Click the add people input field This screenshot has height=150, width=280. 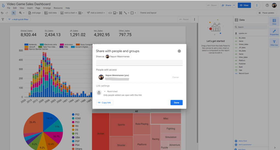(139, 63)
